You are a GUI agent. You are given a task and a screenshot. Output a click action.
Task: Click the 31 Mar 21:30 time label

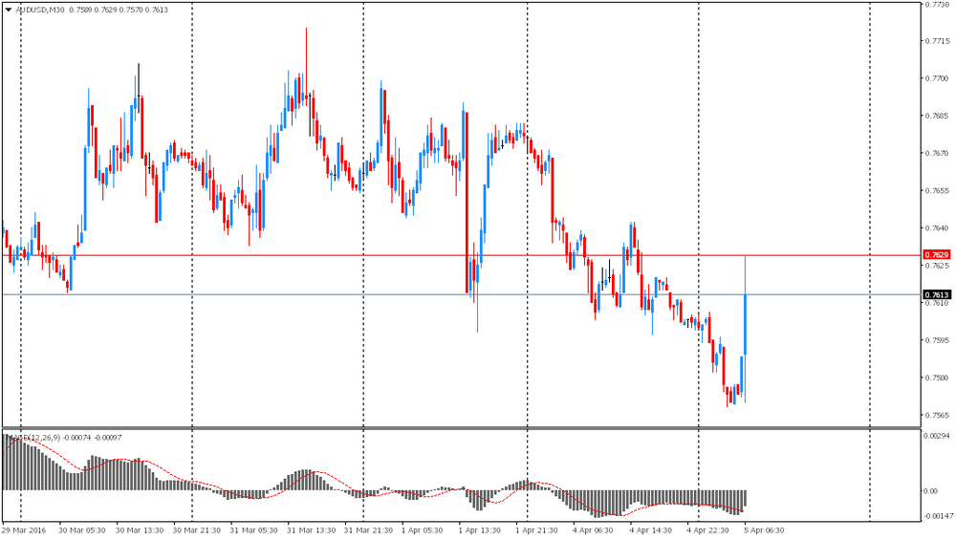(368, 530)
